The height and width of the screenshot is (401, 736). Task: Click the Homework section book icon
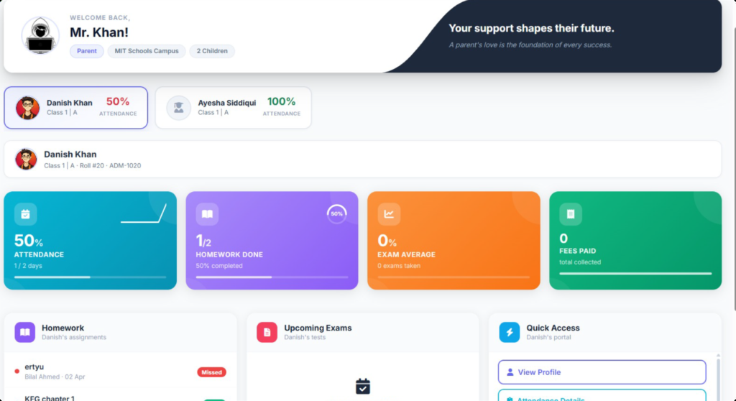click(25, 332)
